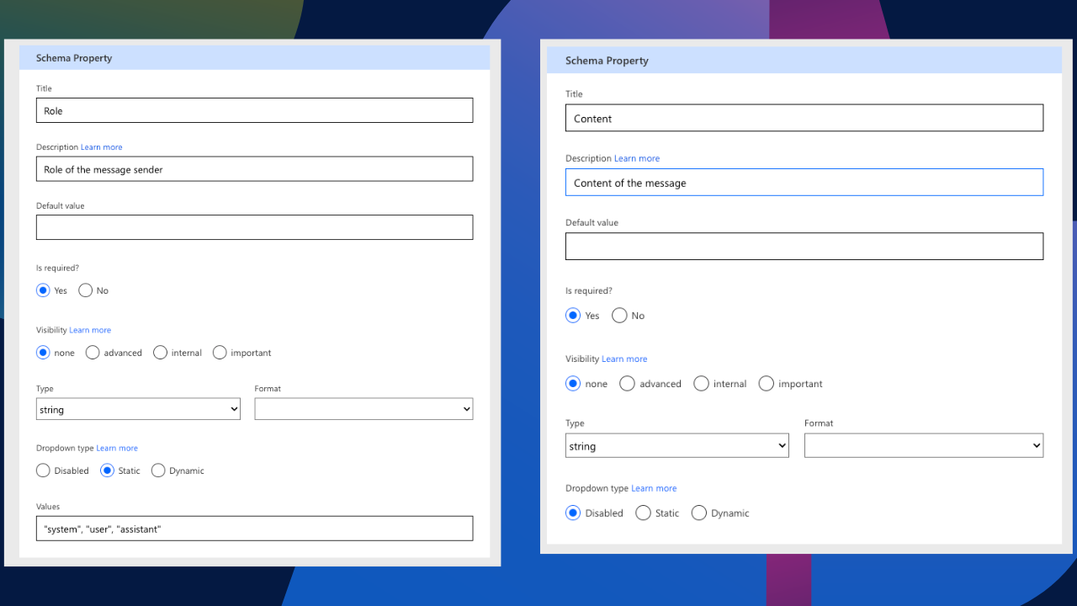
Task: Click Schema Property header of Role panel
Action: pos(254,58)
